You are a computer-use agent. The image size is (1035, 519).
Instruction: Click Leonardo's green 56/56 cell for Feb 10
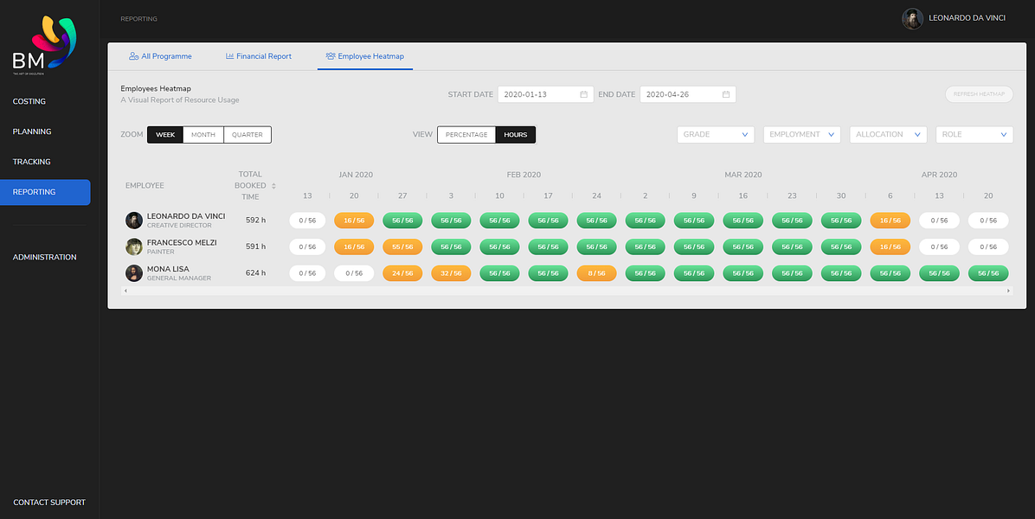pos(499,221)
